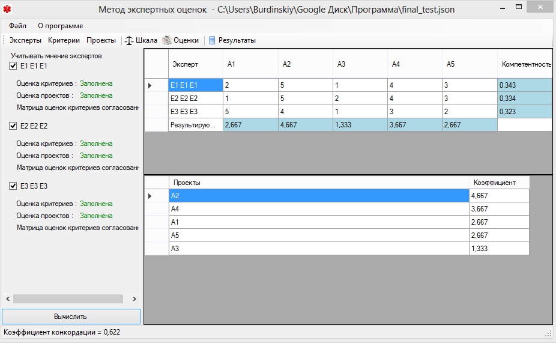Click the A2 column header
This screenshot has width=556, height=343.
[305, 64]
